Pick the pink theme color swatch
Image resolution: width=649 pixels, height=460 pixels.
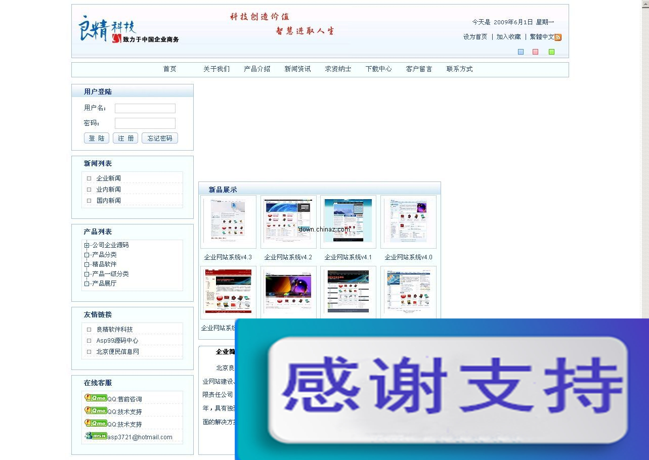point(535,52)
